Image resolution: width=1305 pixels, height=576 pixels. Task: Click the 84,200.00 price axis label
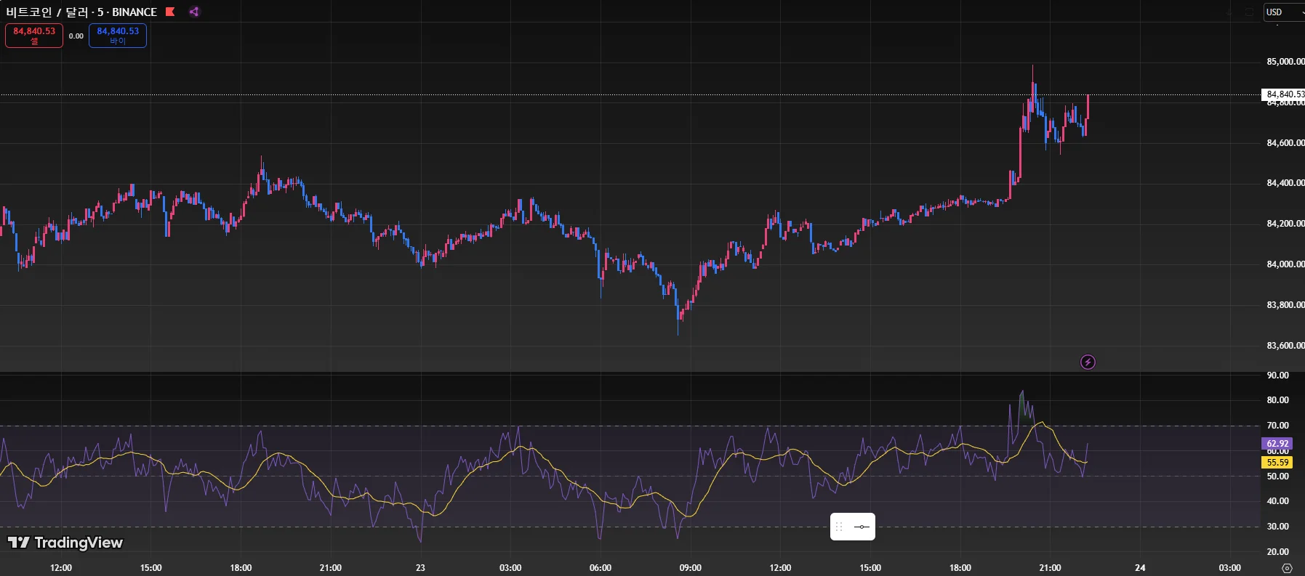pos(1285,224)
